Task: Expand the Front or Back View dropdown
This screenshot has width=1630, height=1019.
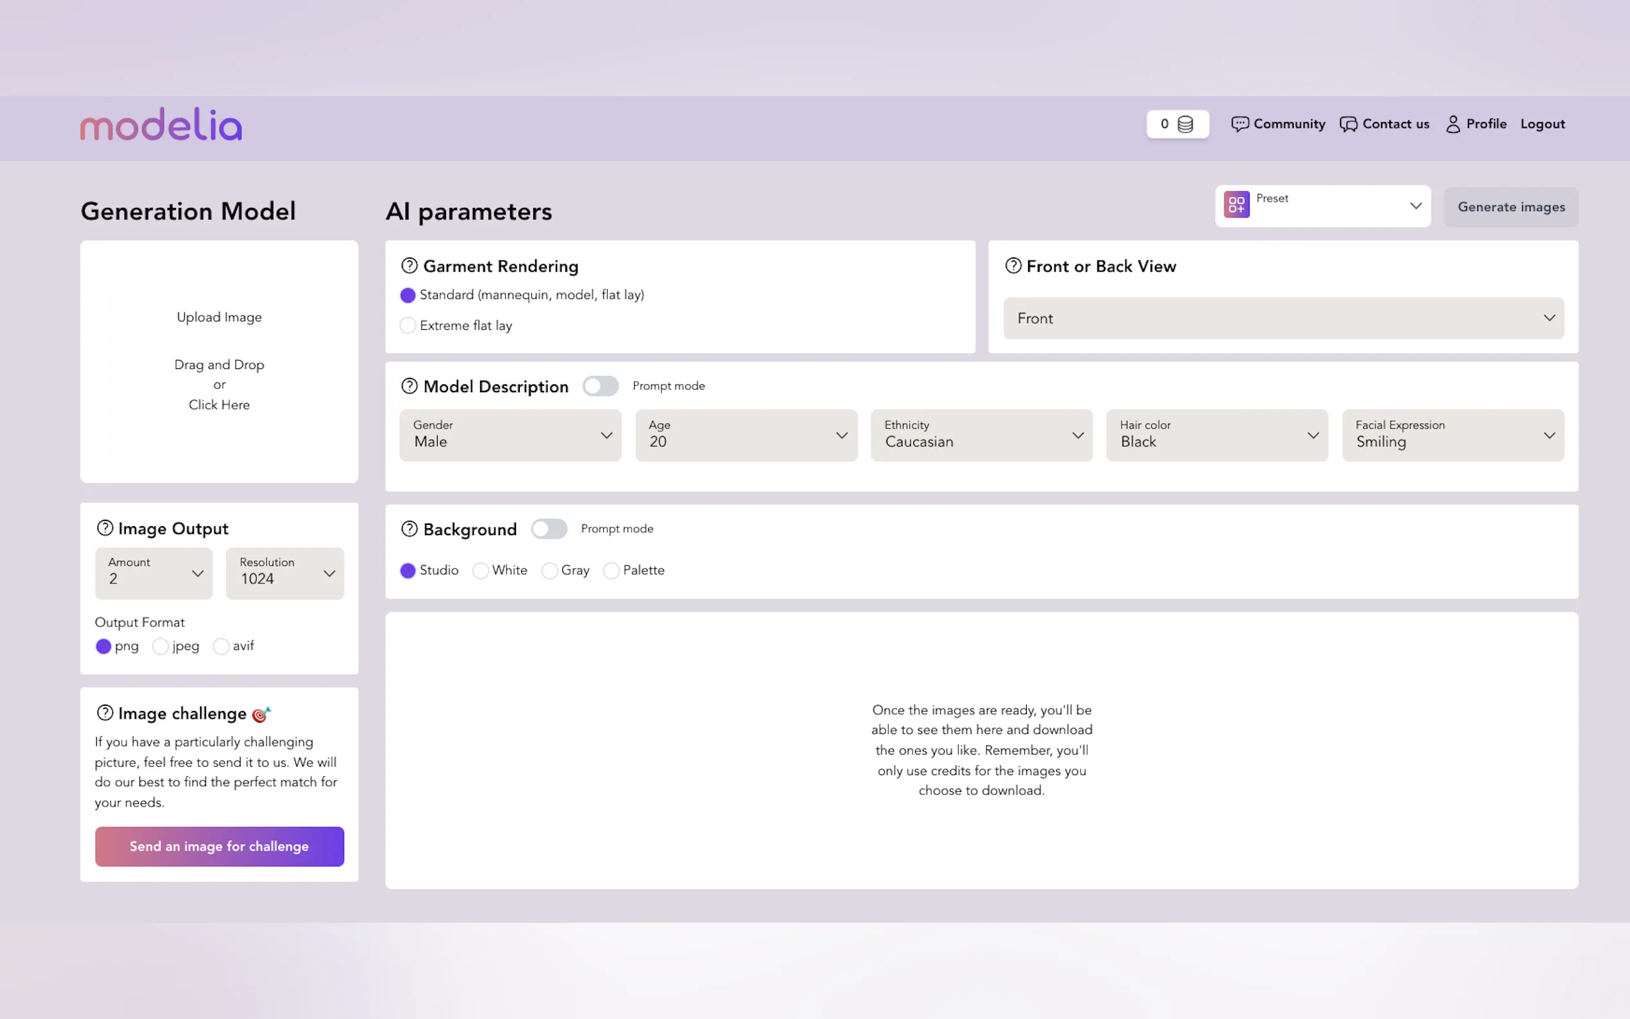Action: pyautogui.click(x=1283, y=318)
